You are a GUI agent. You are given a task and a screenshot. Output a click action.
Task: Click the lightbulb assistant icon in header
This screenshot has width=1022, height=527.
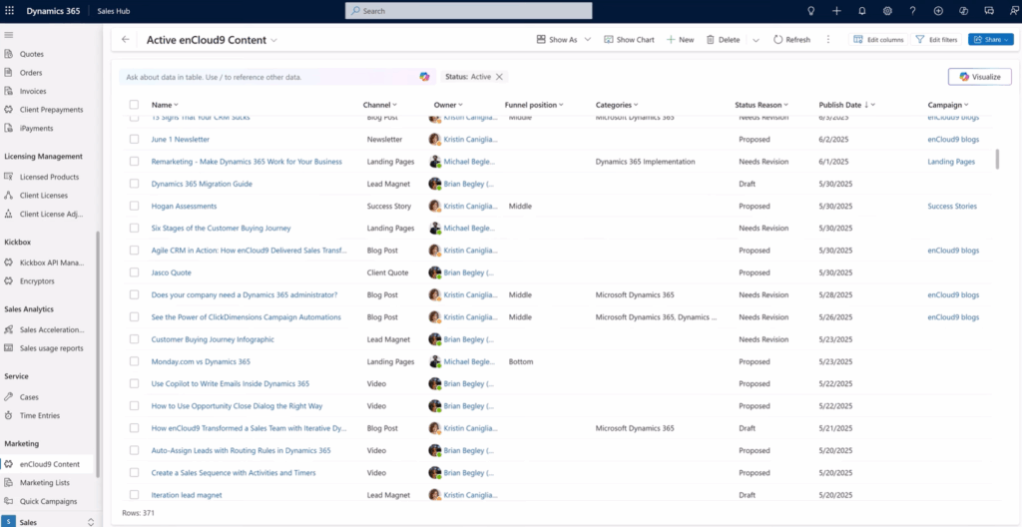811,10
